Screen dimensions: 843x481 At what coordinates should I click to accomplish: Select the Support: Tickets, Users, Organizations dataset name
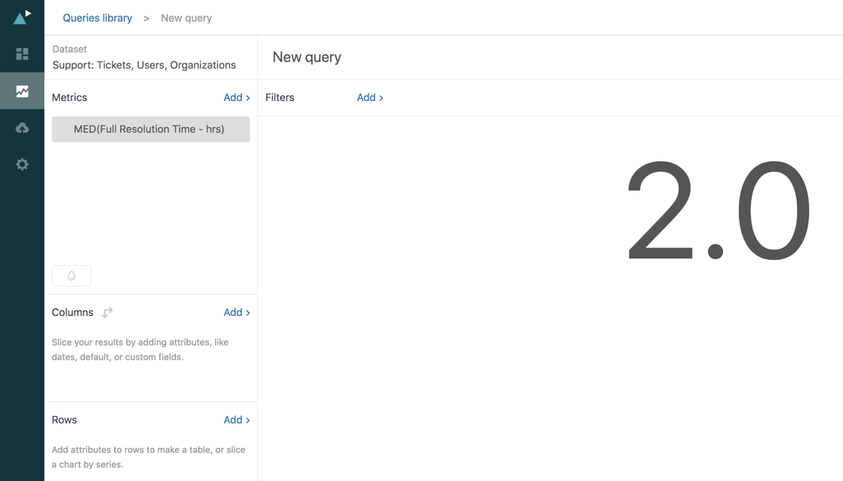click(x=144, y=65)
